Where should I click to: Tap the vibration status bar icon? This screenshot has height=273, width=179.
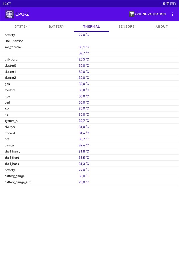click(164, 4)
